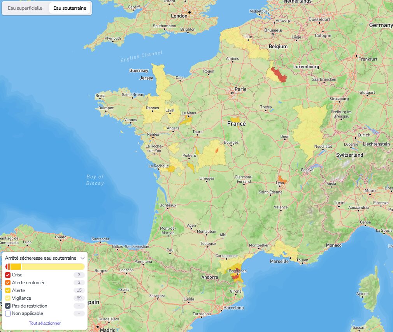
Task: Uncheck the Crise checkbox
Action: (8, 275)
